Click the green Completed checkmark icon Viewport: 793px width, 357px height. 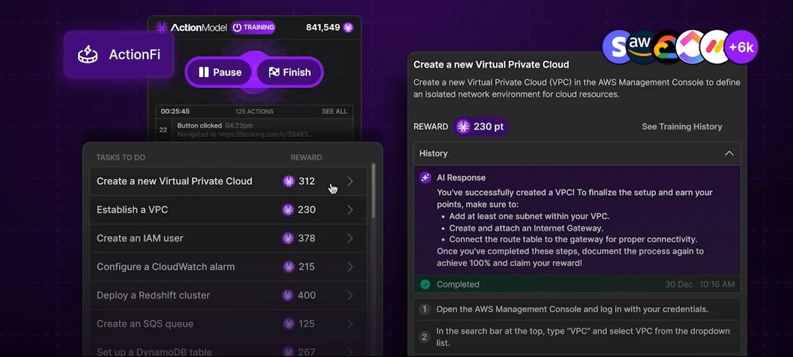pyautogui.click(x=425, y=284)
